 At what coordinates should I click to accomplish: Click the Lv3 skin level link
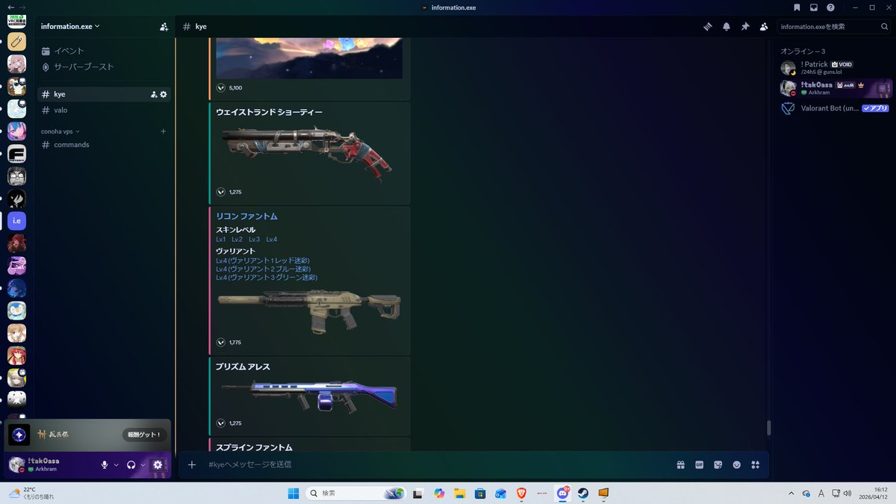(x=255, y=240)
